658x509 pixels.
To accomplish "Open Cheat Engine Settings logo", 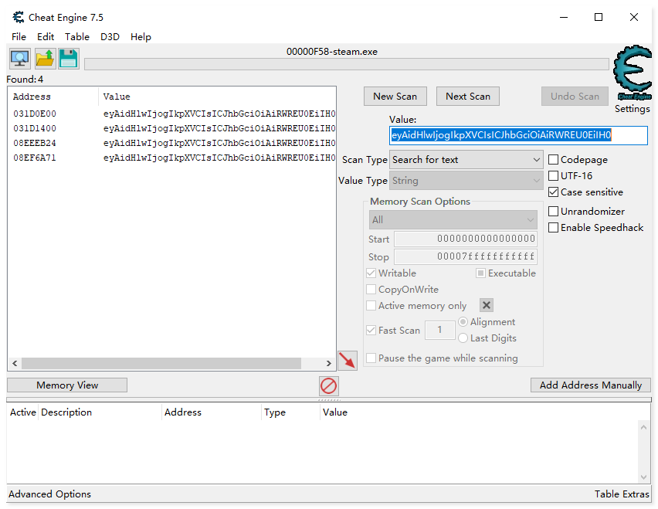I will [x=632, y=74].
